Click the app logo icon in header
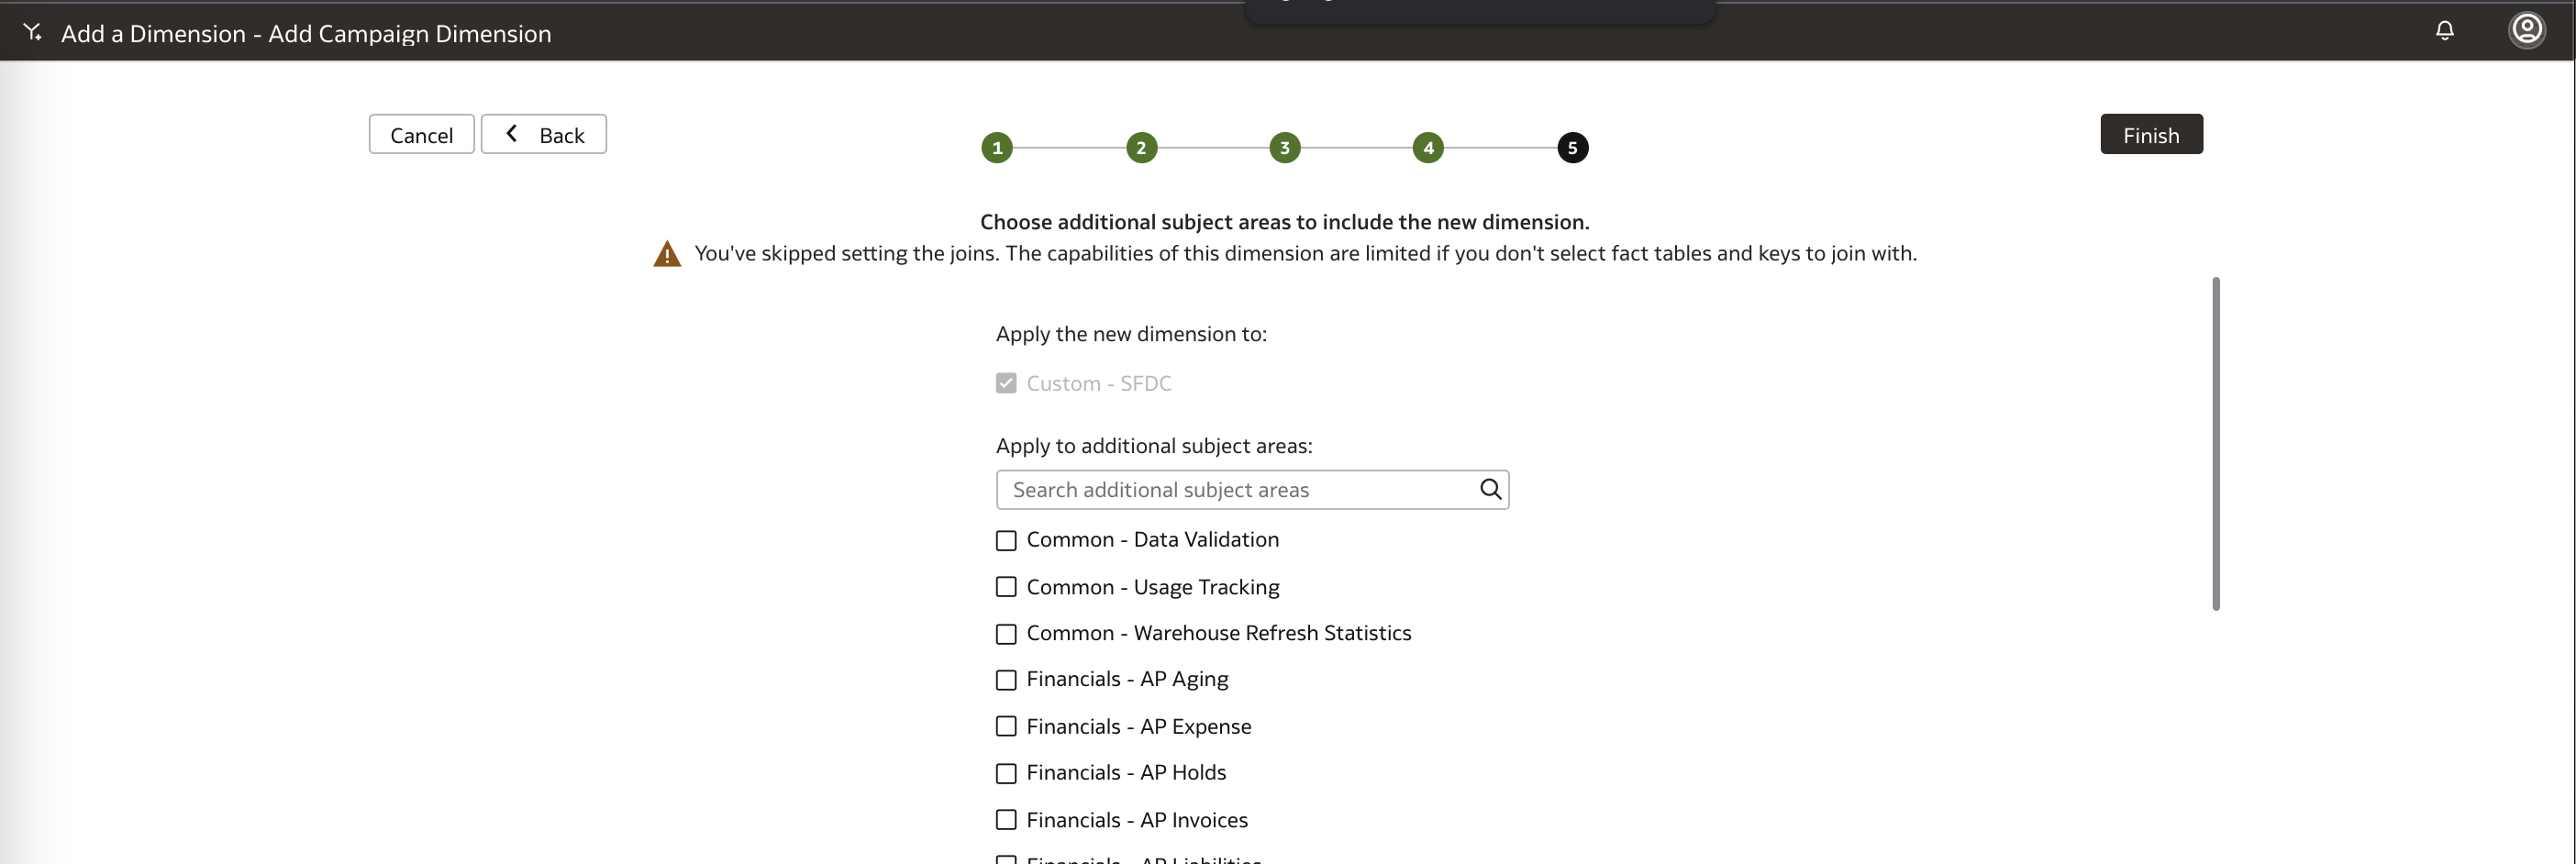 click(x=33, y=32)
